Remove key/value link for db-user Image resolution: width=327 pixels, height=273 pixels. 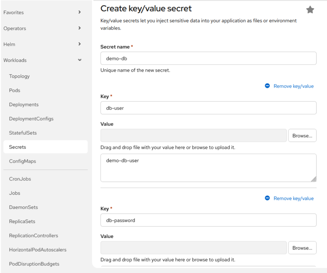point(293,86)
